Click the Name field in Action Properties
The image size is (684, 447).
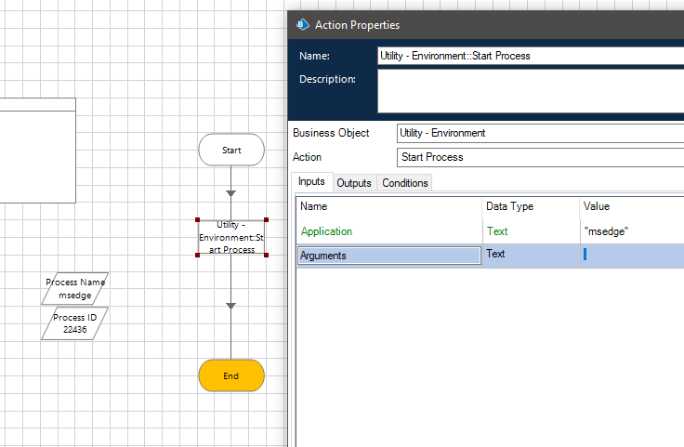click(530, 56)
